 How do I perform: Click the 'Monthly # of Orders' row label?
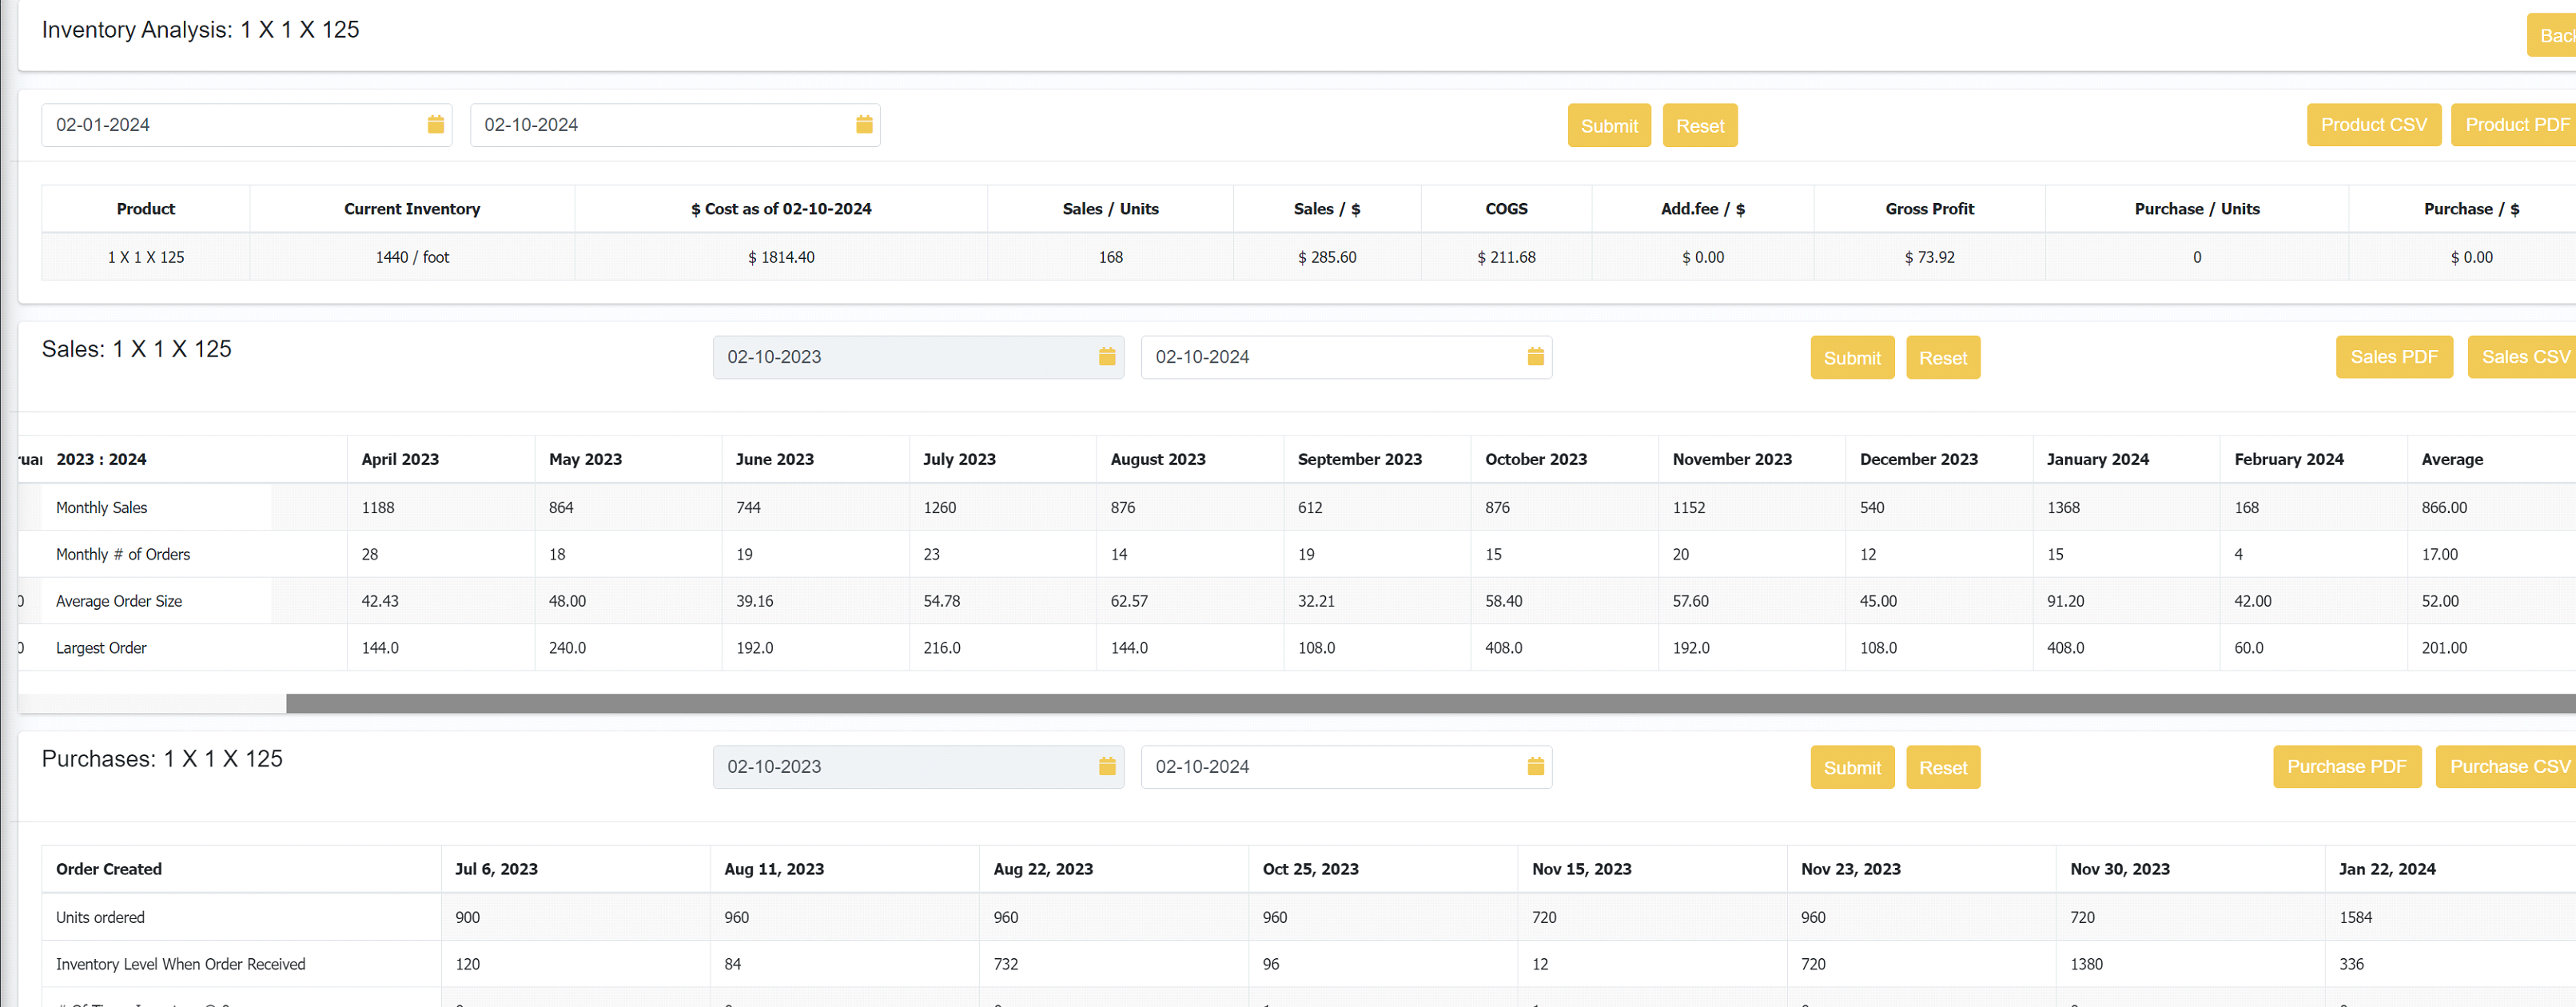123,554
